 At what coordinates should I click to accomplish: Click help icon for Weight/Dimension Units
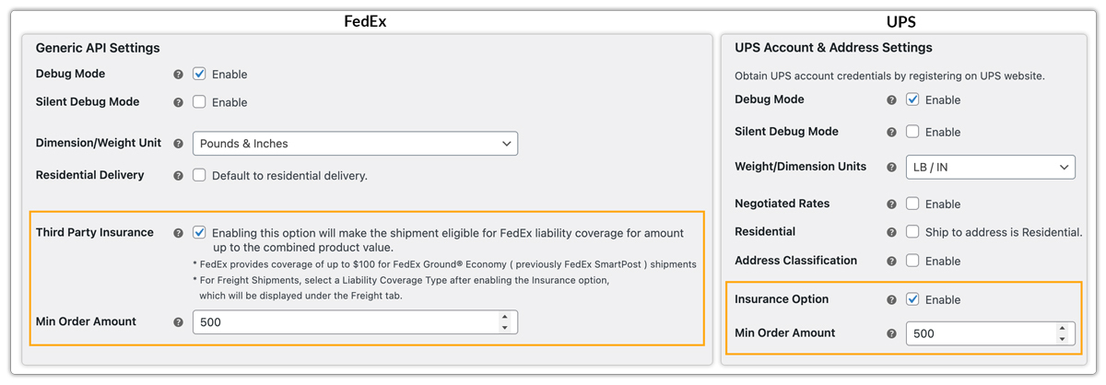click(x=891, y=168)
